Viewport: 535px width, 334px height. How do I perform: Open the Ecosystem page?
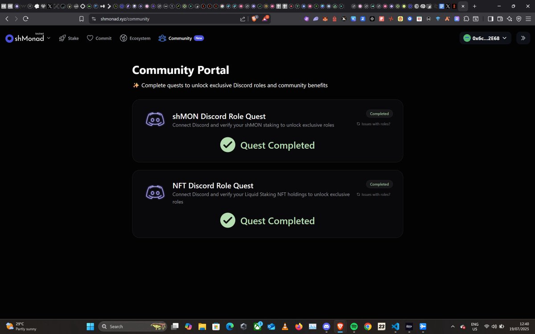[x=135, y=38]
